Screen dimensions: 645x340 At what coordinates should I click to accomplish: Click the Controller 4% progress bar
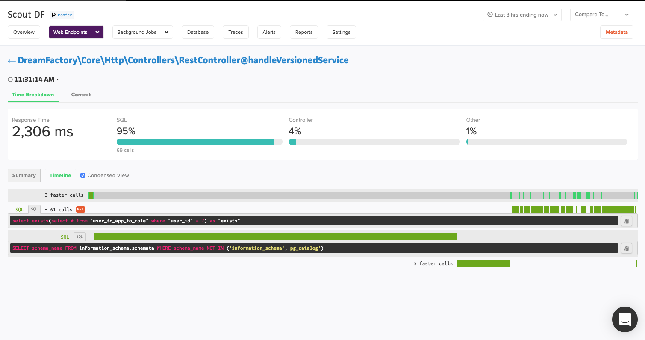374,142
